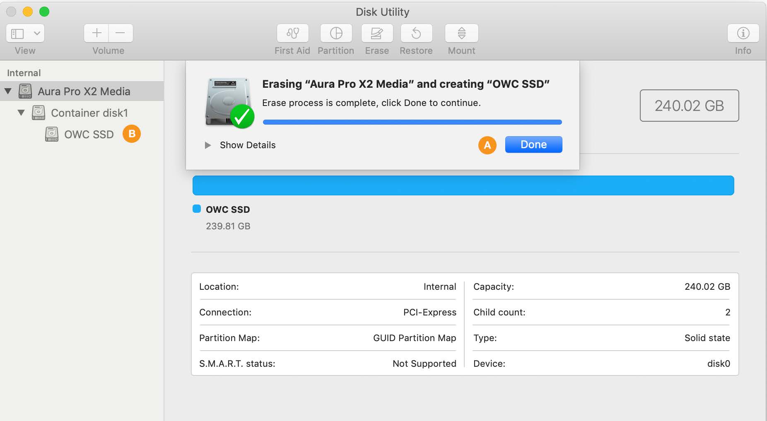Collapse the Aura Pro X2 Media tree
Image resolution: width=767 pixels, height=421 pixels.
tap(8, 91)
